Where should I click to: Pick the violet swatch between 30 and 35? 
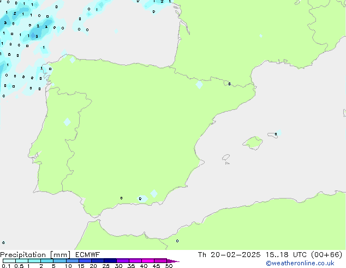[123, 261]
